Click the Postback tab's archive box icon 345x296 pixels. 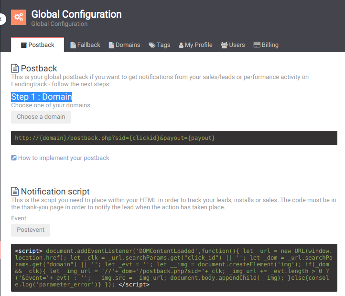pos(23,45)
